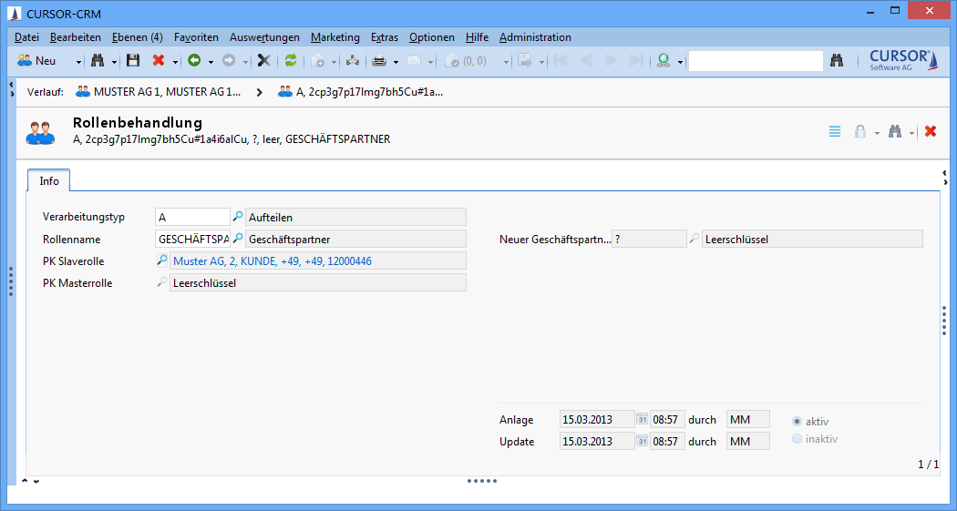
Task: Click the 'Muster AG, 2, KUNDE' link
Action: coord(272,261)
